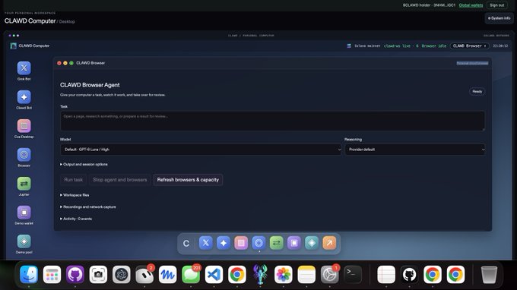
Task: Click the orange arrow icon in inner dock
Action: [329, 243]
